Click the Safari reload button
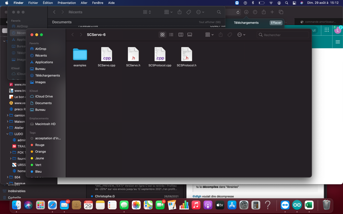 pyautogui.click(x=238, y=12)
